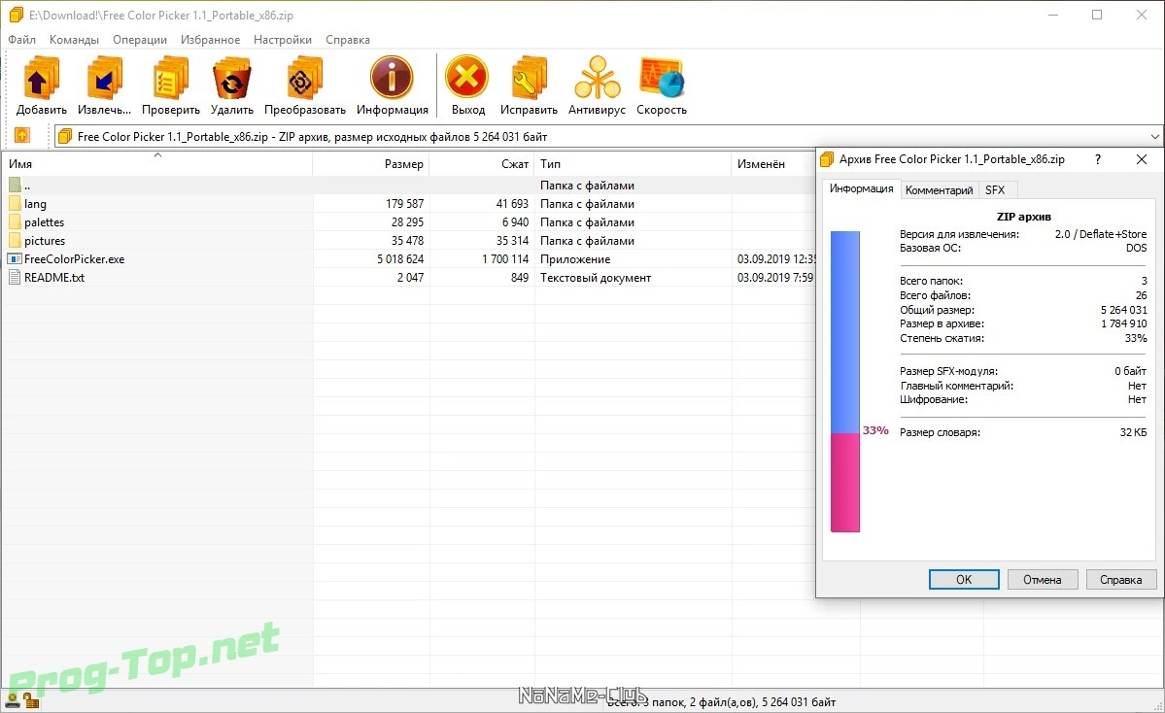The image size is (1165, 713).
Task: Click the packed size 1 700 114
Action: tap(505, 259)
